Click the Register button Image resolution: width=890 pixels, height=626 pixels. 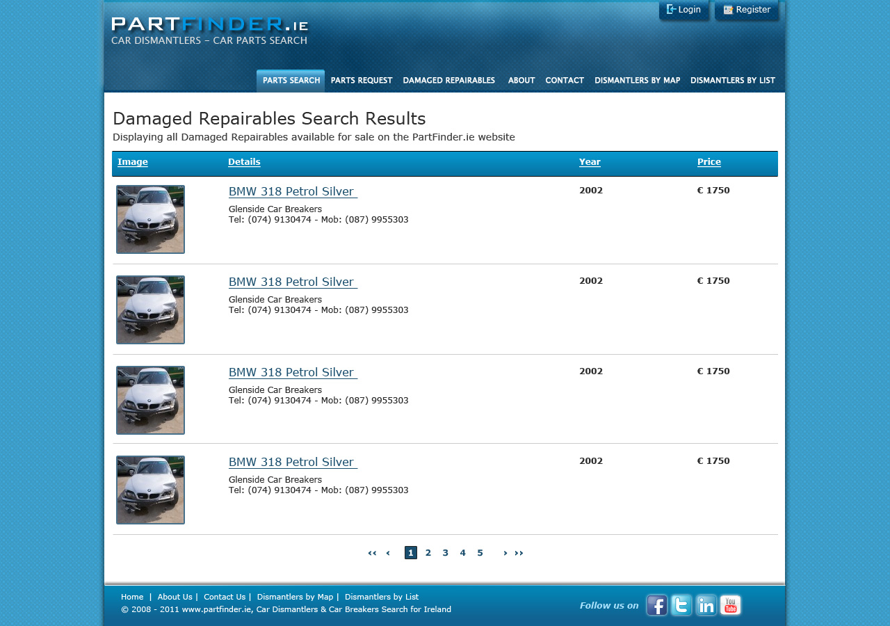747,10
